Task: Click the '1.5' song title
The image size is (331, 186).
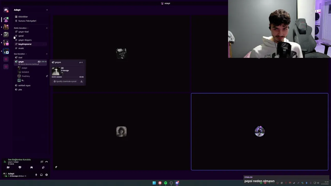Action: [x=62, y=68]
